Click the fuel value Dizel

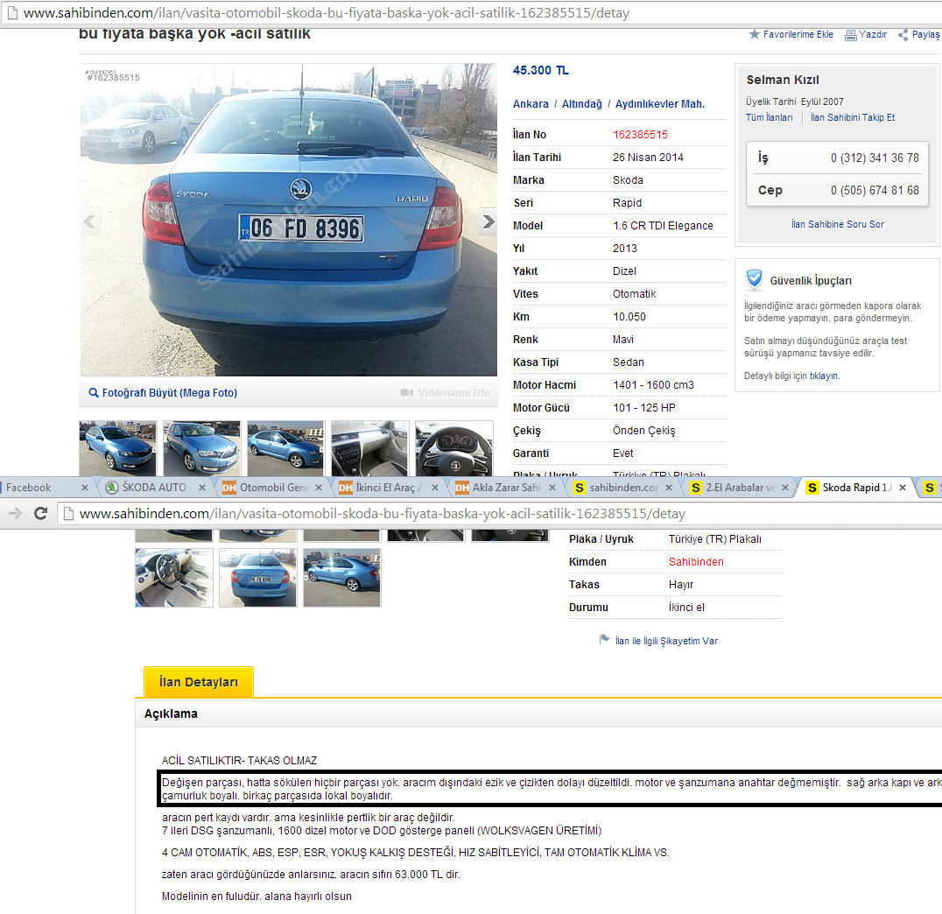pos(625,271)
